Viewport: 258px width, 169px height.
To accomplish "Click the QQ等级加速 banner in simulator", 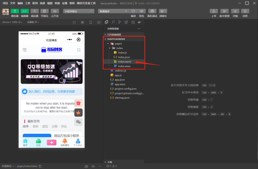I will (x=51, y=71).
